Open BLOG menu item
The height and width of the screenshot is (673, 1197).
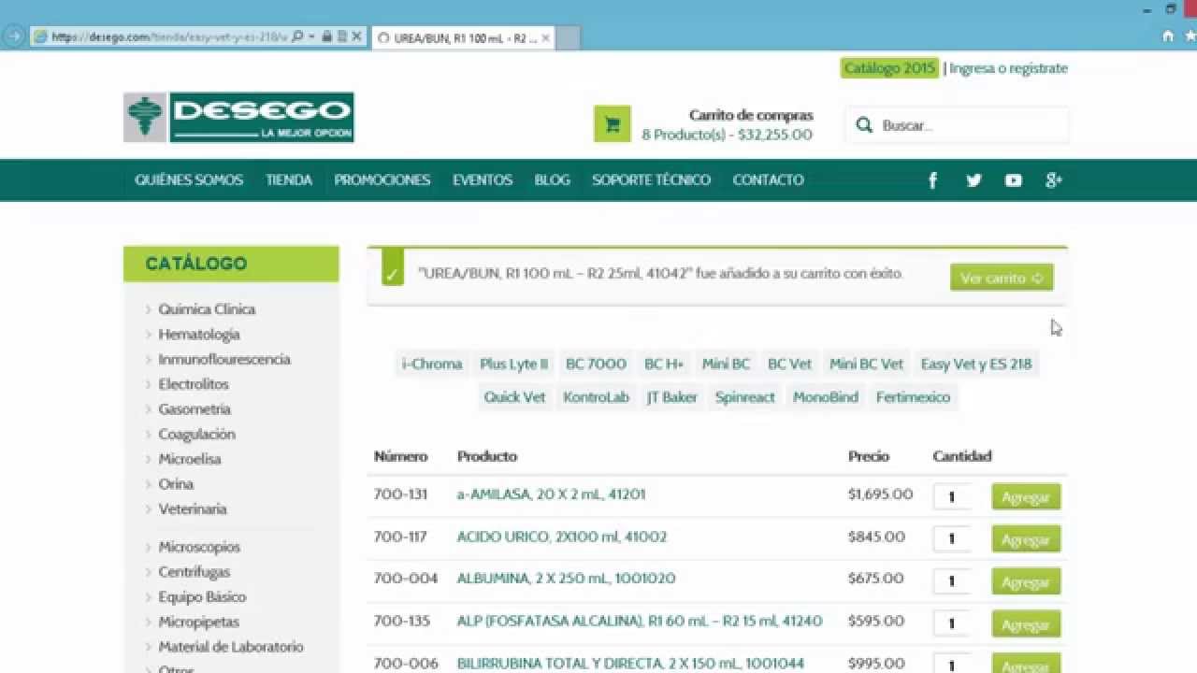pyautogui.click(x=552, y=180)
